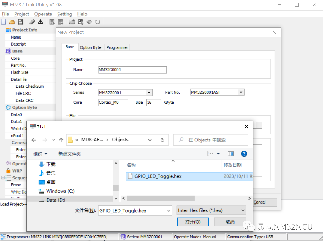Viewport: 323px width, 241px height.
Task: Open the Setting menu
Action: pyautogui.click(x=64, y=14)
